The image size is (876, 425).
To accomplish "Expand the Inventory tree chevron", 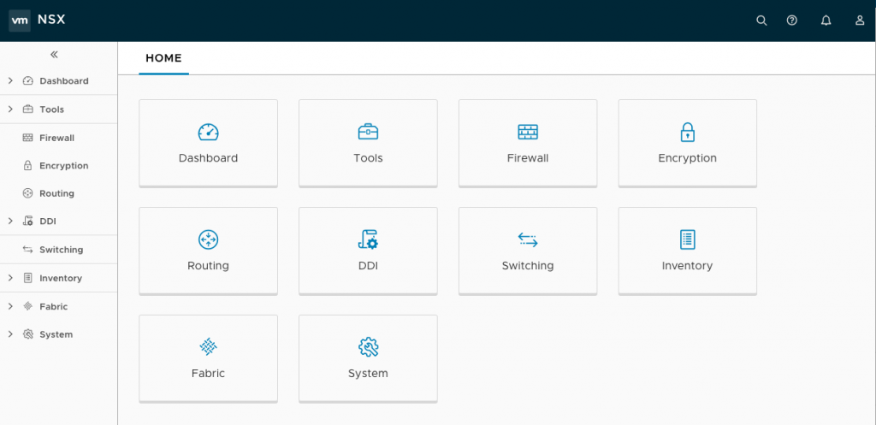I will pos(10,278).
